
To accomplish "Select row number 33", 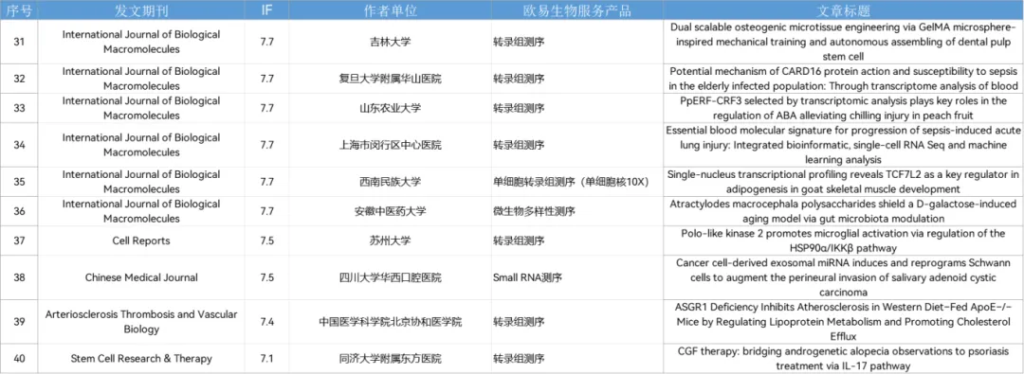I will coord(20,108).
